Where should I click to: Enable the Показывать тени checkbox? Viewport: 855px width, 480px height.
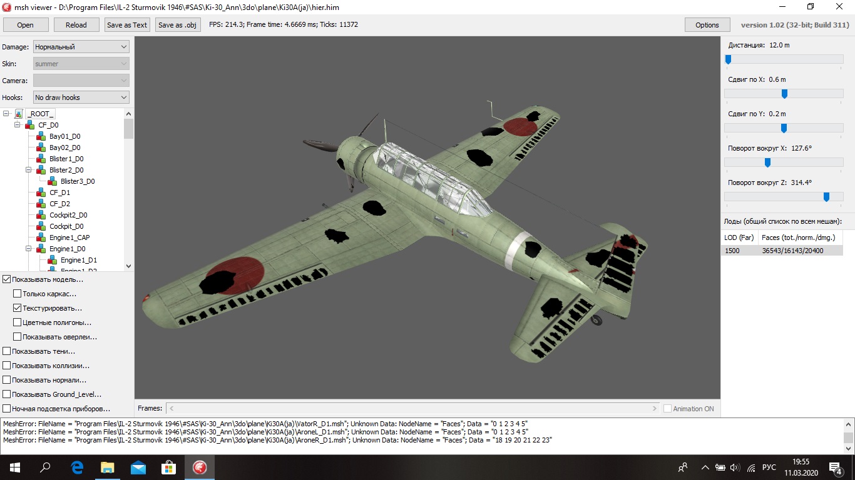pyautogui.click(x=7, y=351)
